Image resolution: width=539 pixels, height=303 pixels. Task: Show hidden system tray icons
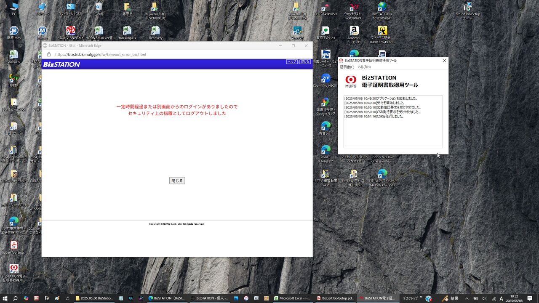tap(467, 298)
